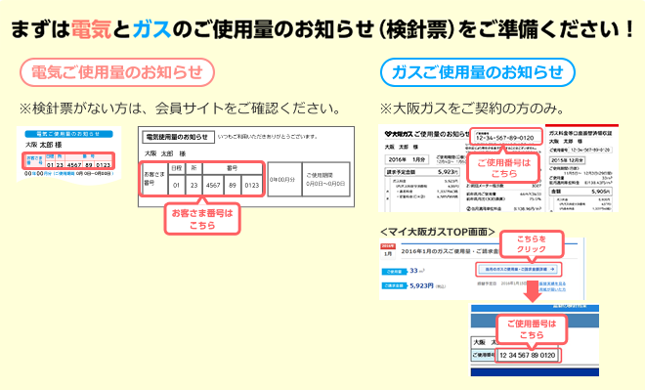Click the 0年00月分 cell in large sample

click(284, 180)
